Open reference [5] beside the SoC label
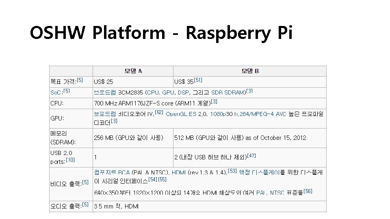Viewport: 390px width, 219px height. pyautogui.click(x=67, y=91)
